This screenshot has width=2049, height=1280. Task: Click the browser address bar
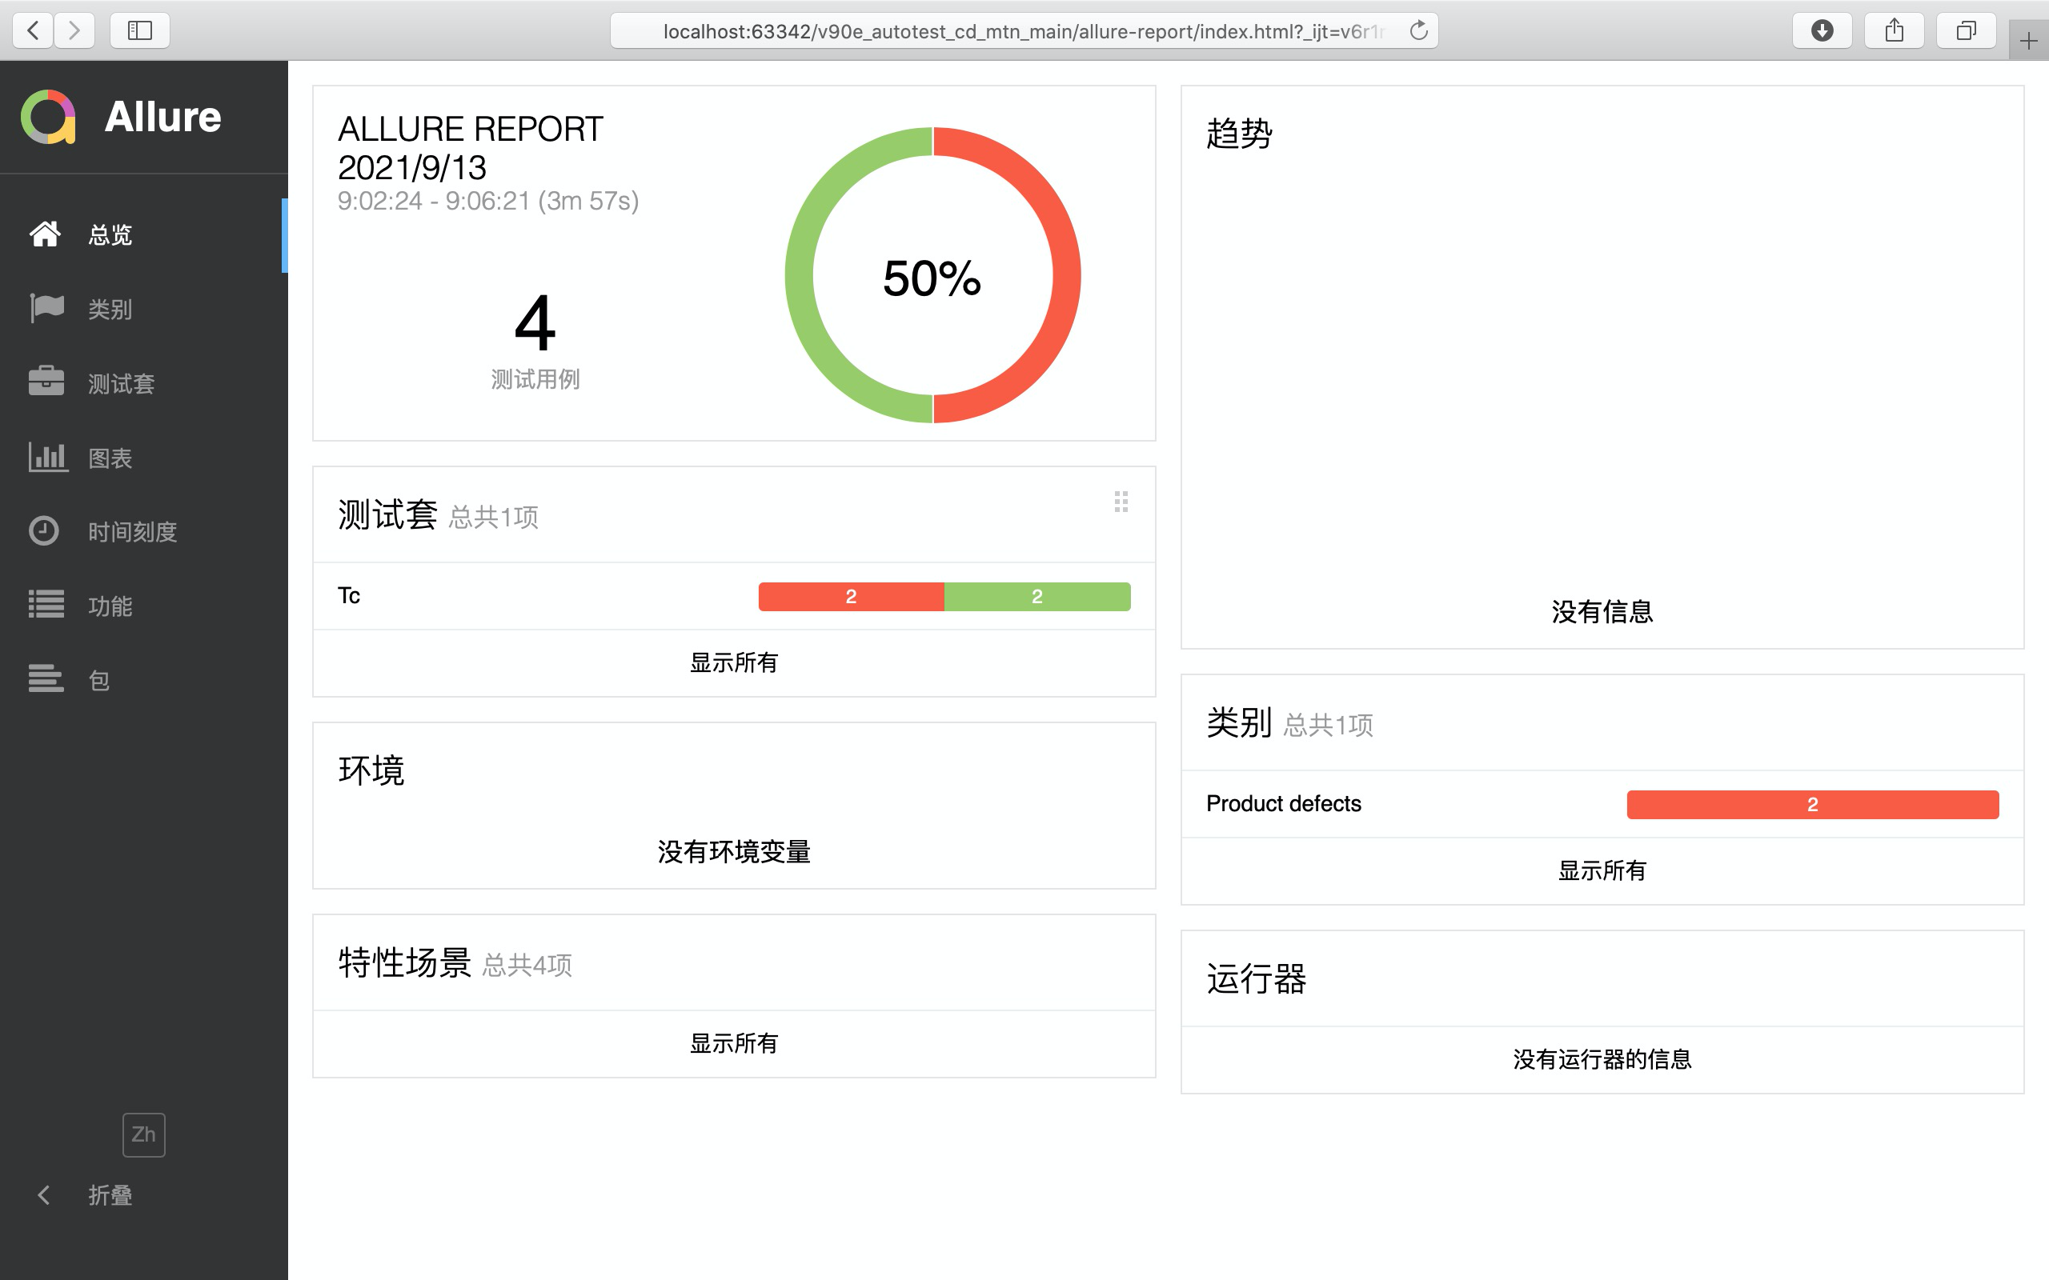1023,31
